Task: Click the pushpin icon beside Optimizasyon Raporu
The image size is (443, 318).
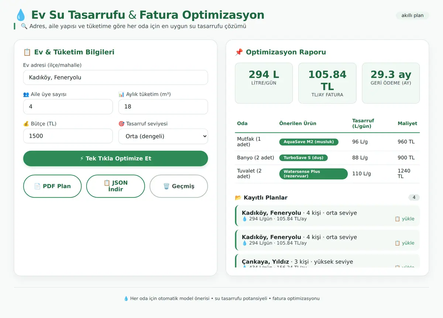Action: pos(239,52)
